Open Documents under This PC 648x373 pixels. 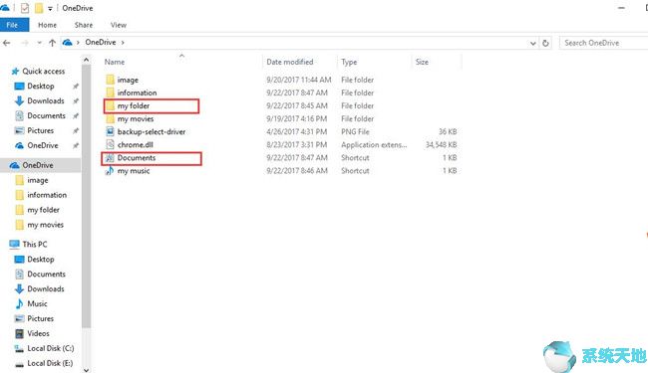46,275
